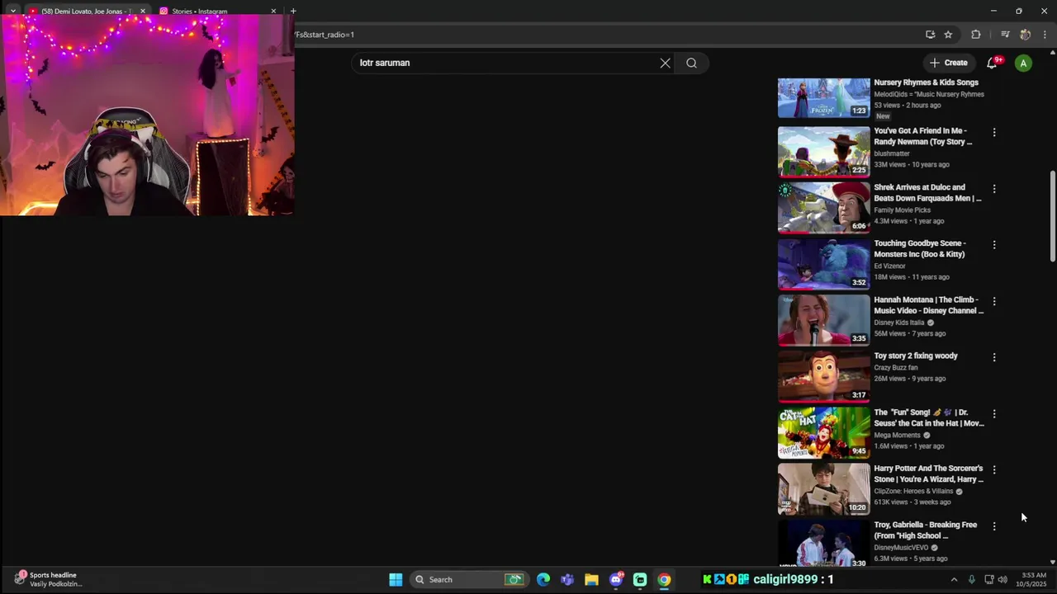The width and height of the screenshot is (1057, 594).
Task: Bookmark this page with the star icon
Action: click(948, 35)
